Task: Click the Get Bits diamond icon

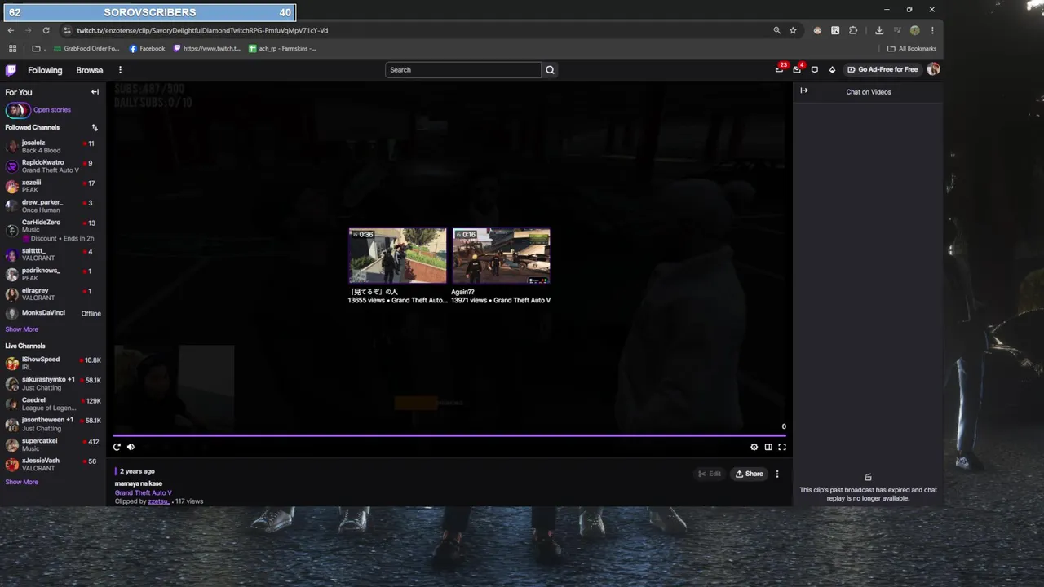Action: coord(832,69)
